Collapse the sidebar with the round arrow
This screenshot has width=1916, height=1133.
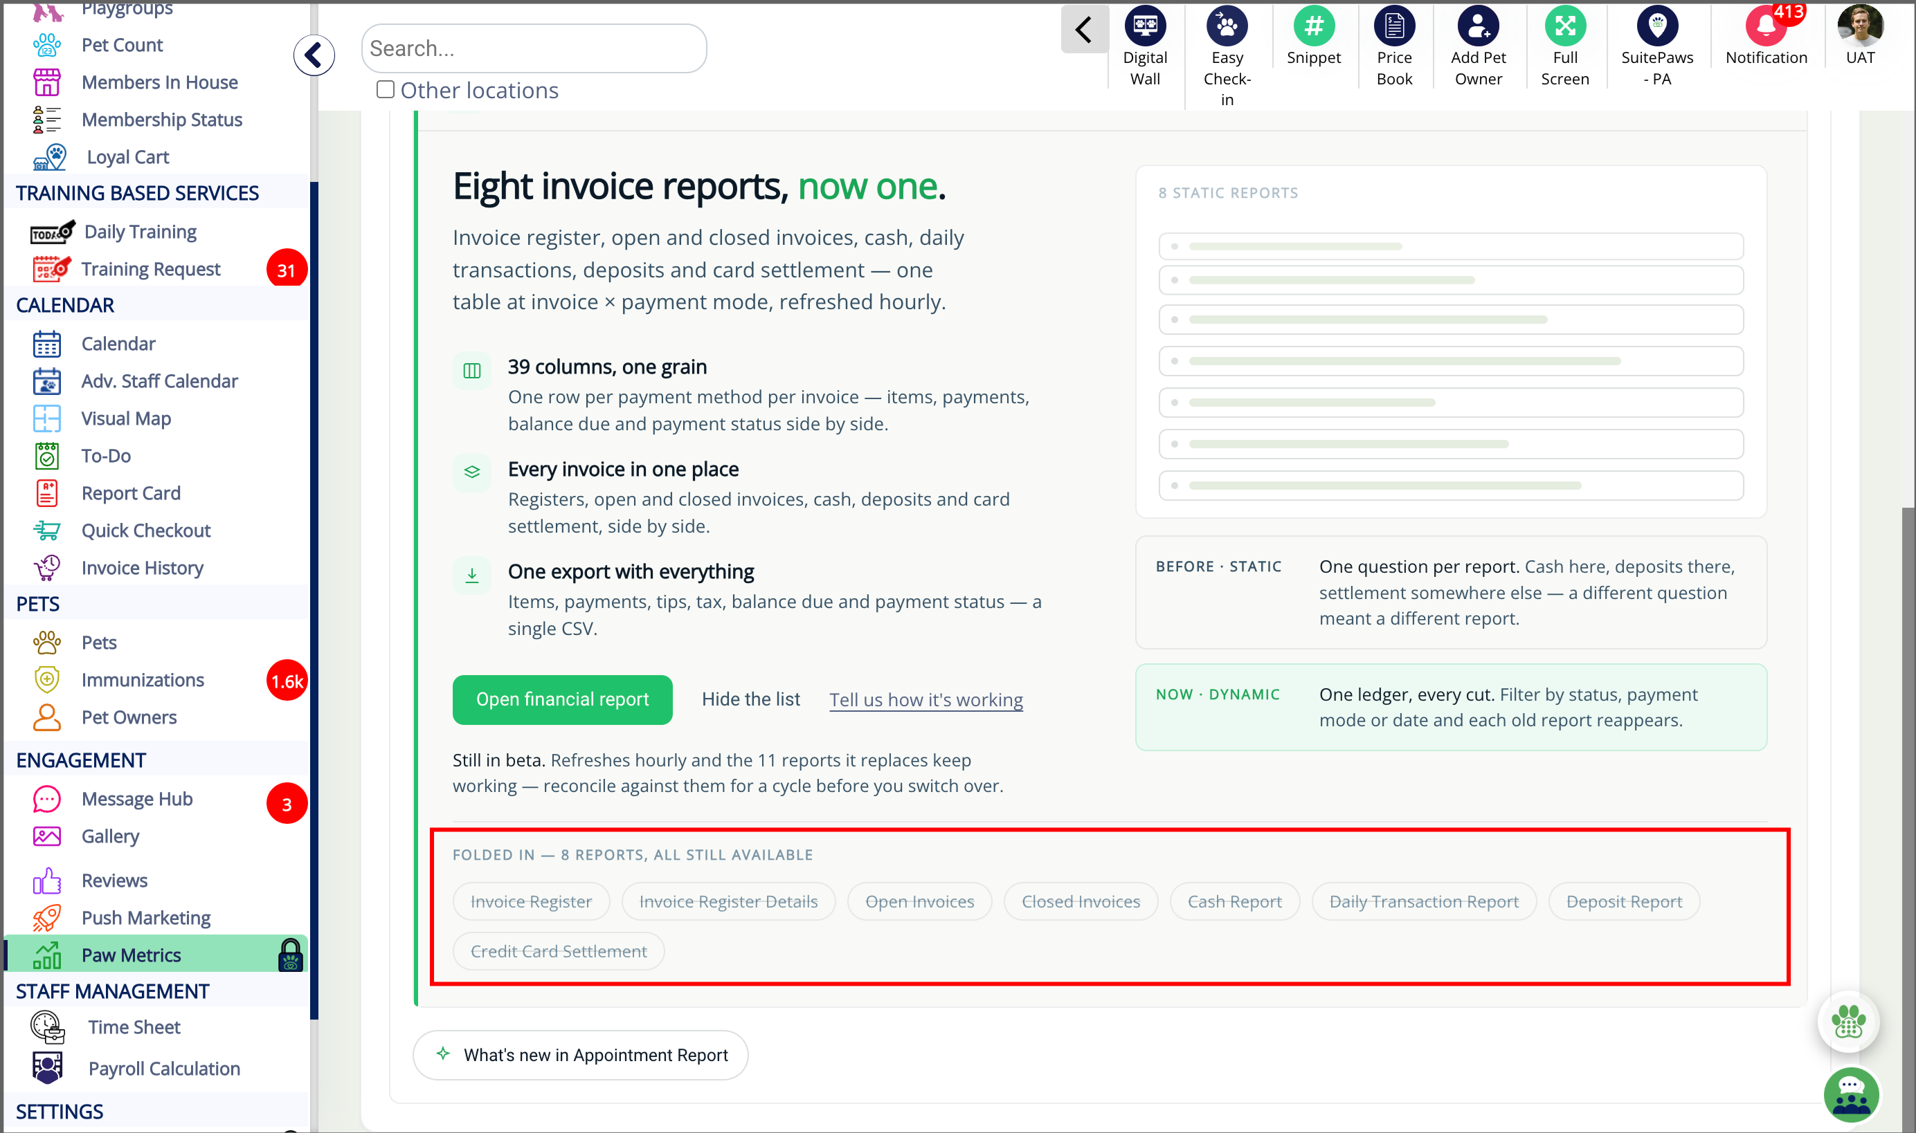tap(314, 55)
